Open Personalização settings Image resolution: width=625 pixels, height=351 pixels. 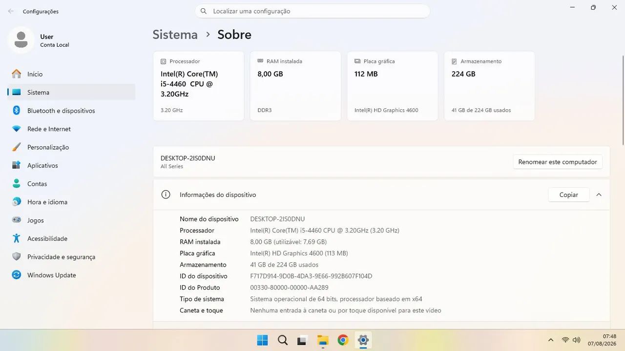(x=71, y=147)
